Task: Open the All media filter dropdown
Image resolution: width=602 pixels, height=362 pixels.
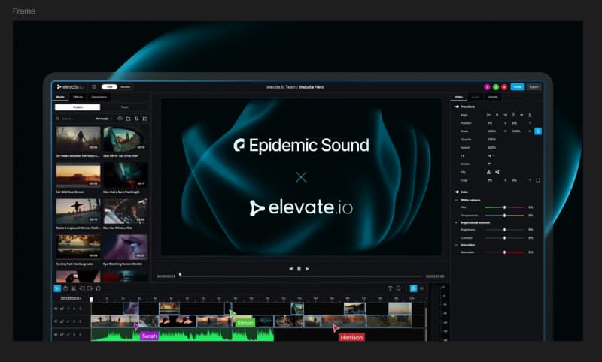Action: [103, 119]
